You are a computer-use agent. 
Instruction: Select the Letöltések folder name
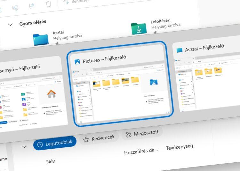[x=160, y=21]
